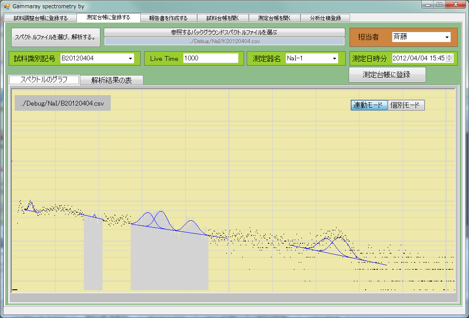This screenshot has height=318, width=469.
Task: Click 参照するバックグラウンドスペクトルファイルを選ぶ button
Action: [x=224, y=33]
